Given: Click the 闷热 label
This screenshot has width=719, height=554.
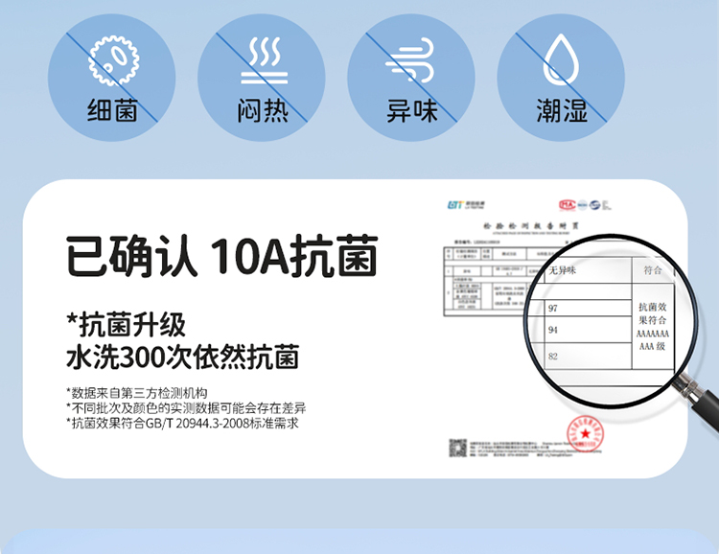Looking at the screenshot, I should coord(263,110).
